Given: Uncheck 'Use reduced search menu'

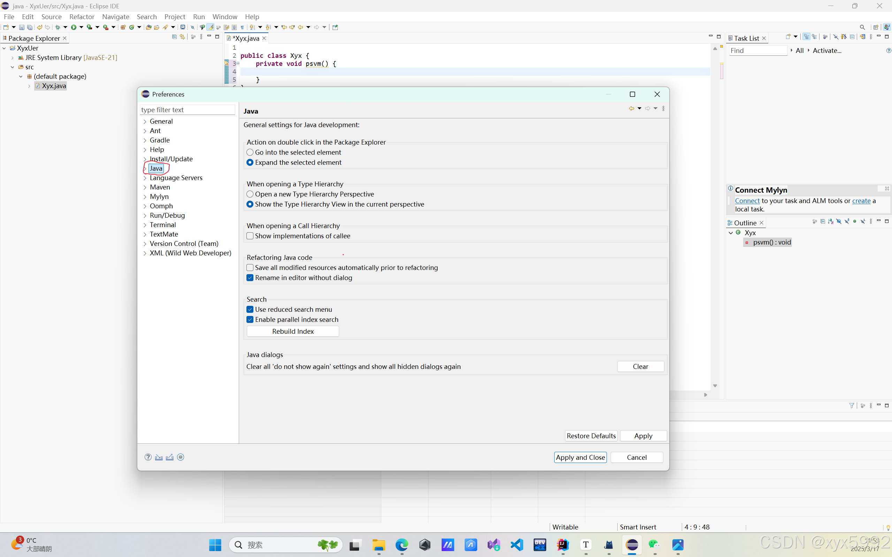Looking at the screenshot, I should (x=250, y=309).
